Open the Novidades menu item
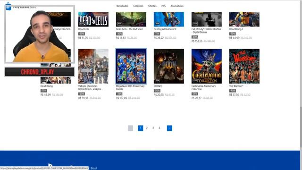This screenshot has width=302, height=170. click(122, 6)
